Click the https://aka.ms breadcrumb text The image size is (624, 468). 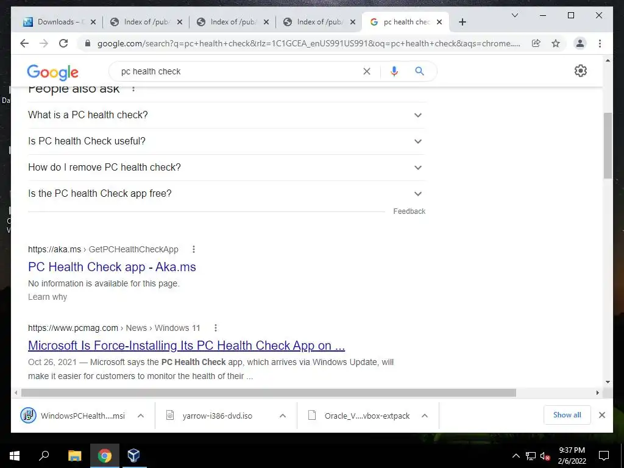point(54,249)
